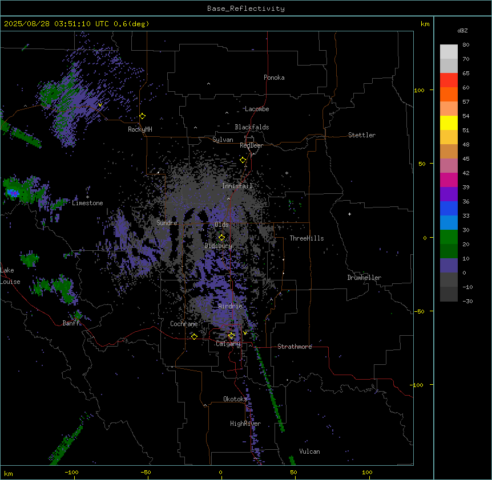492x480 pixels.
Task: Select the Didsbury map label
Action: [219, 246]
